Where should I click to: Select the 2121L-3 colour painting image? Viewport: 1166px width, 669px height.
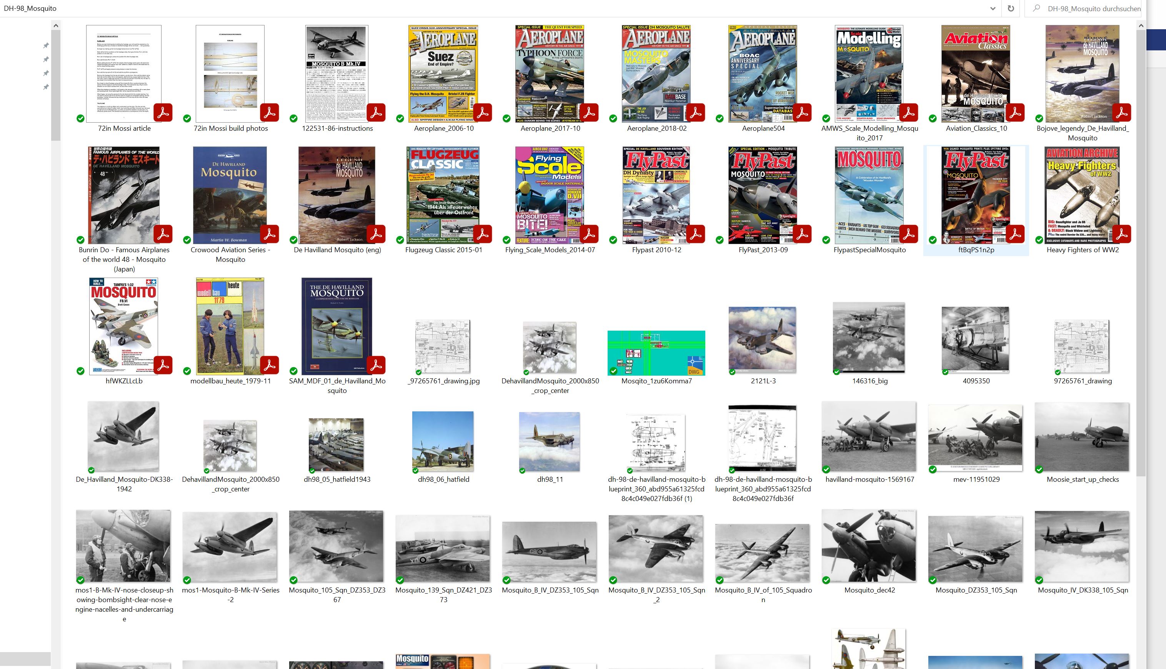763,340
